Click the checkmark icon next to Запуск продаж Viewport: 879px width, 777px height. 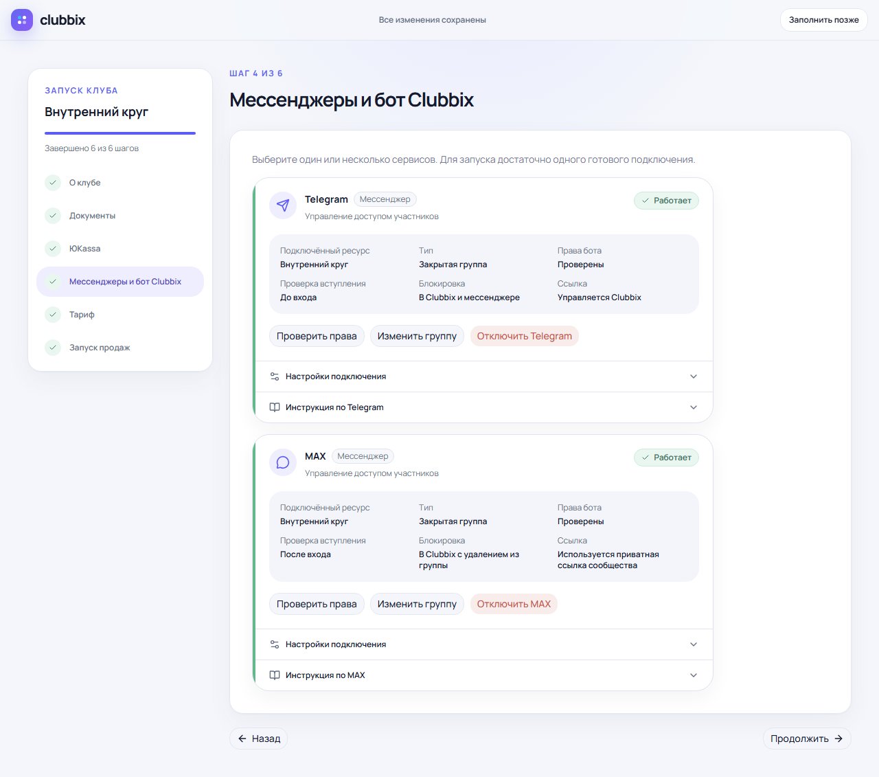[x=53, y=348]
